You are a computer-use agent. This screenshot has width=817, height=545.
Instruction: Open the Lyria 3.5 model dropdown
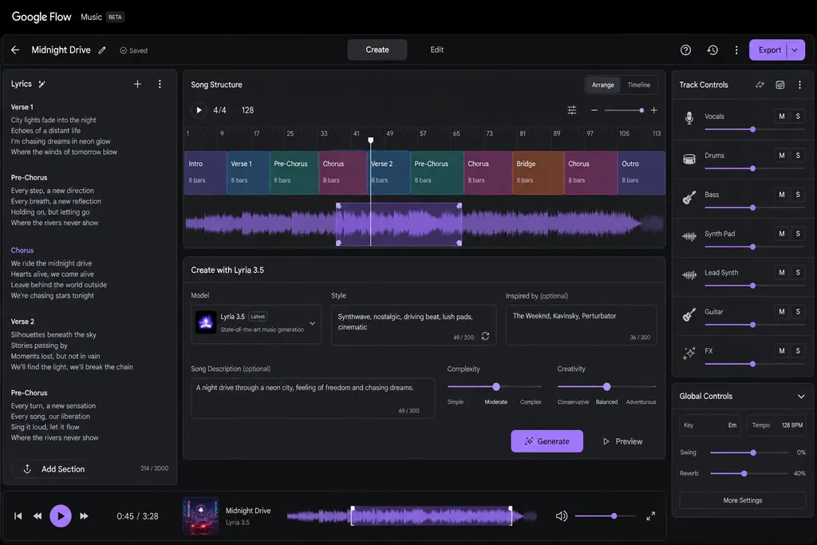256,323
